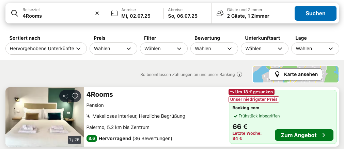Save 4Rooms to favorites with heart icon
Screen dimensions: 344x149
[75, 96]
